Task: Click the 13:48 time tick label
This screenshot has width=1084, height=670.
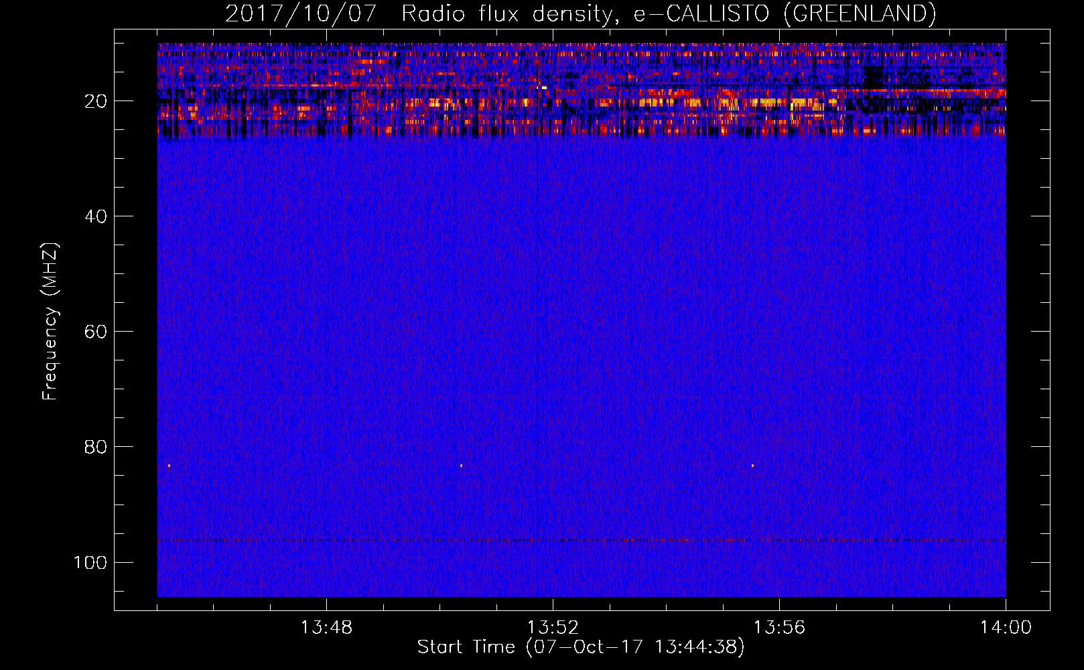Action: coord(326,628)
